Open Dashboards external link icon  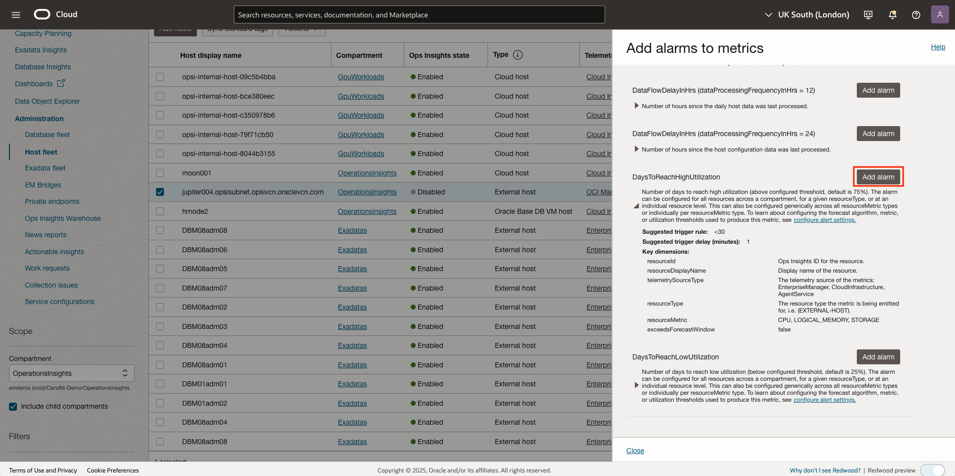click(x=61, y=83)
